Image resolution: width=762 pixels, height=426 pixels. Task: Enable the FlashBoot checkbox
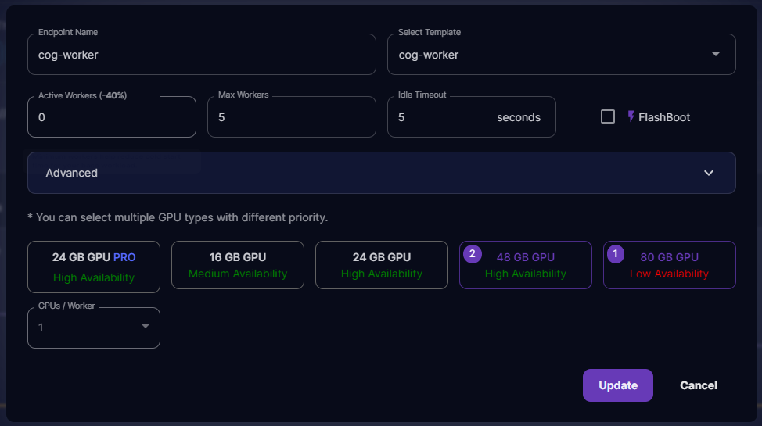[608, 116]
